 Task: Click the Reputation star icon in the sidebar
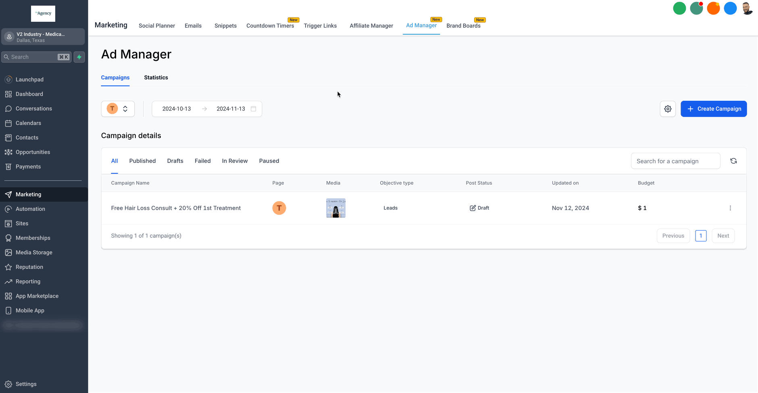8,267
